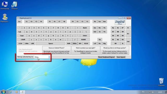Select the highlighted RWin key
The image size is (167, 94).
(75, 44)
